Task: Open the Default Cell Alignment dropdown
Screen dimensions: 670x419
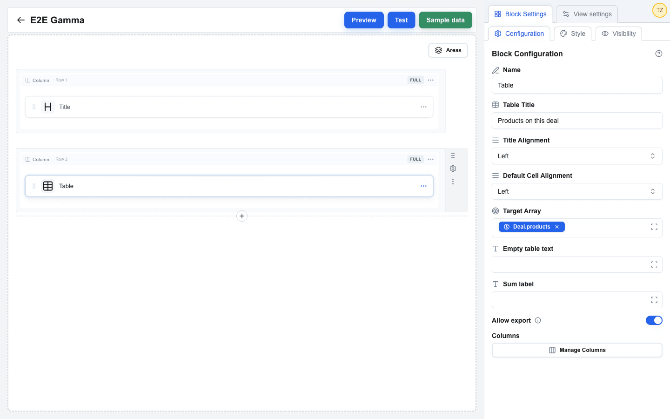Action: [577, 191]
